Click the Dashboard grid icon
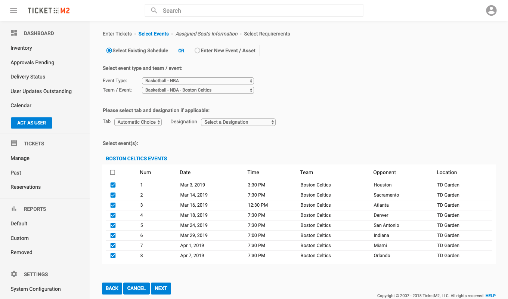Screen dimensions: 508x299 point(14,33)
